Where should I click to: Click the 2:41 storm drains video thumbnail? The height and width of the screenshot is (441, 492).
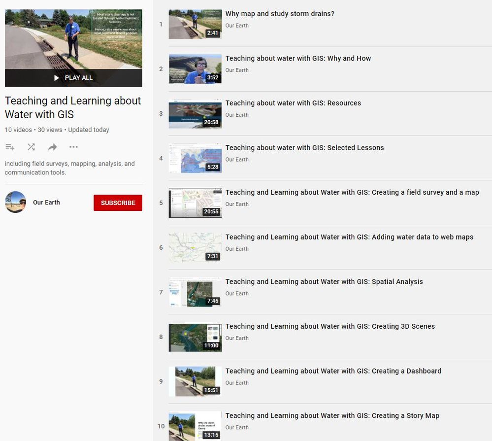click(195, 24)
